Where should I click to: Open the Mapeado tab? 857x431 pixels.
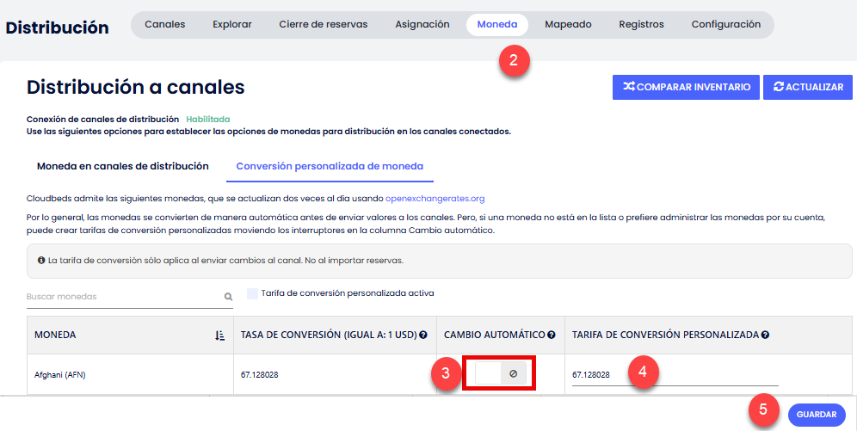(x=568, y=25)
